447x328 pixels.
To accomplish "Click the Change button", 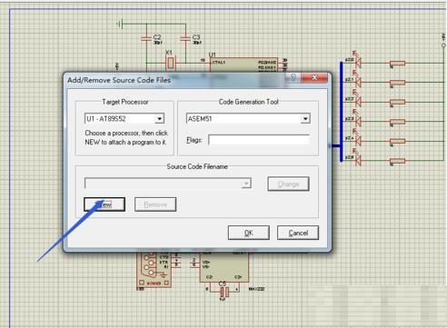I will tap(288, 184).
